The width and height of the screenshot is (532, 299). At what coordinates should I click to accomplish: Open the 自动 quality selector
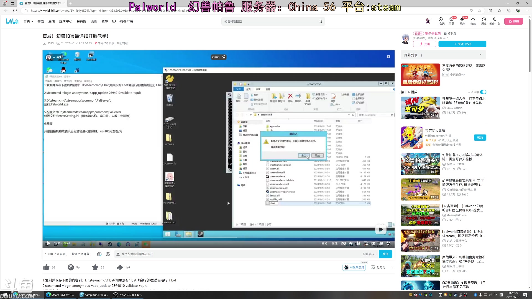pyautogui.click(x=324, y=243)
